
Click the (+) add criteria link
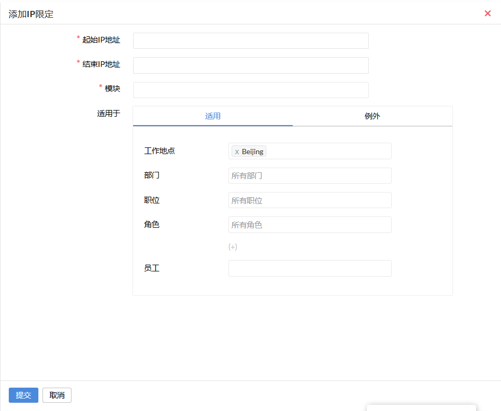233,247
